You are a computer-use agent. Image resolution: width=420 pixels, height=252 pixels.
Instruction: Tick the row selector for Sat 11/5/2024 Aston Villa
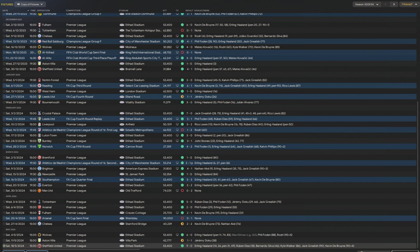[x=4, y=241]
